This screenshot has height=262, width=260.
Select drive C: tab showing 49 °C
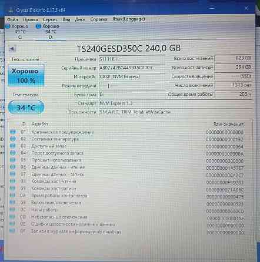[x=18, y=32]
